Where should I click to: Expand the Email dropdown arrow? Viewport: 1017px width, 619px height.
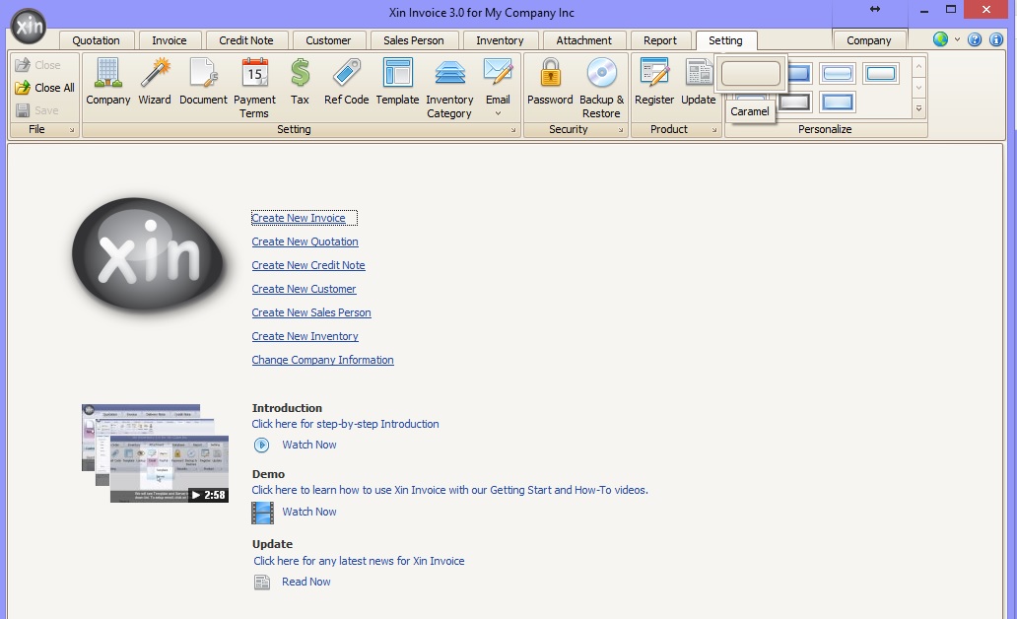(498, 113)
